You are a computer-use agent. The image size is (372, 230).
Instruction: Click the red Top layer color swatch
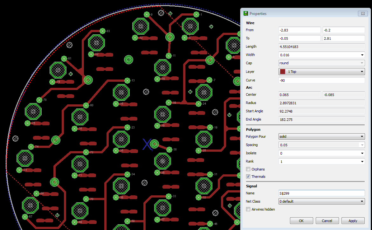point(283,72)
